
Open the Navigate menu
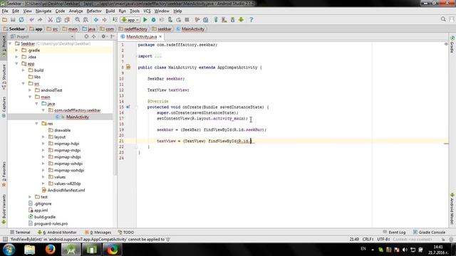(43, 11)
